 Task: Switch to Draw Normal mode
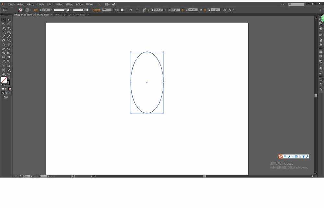coord(3,93)
